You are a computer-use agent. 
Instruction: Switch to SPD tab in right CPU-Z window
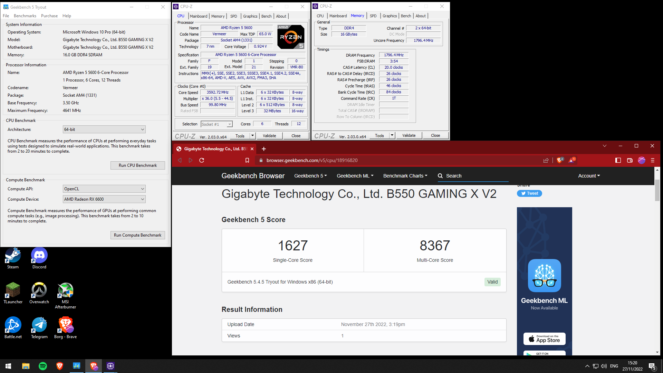click(373, 16)
